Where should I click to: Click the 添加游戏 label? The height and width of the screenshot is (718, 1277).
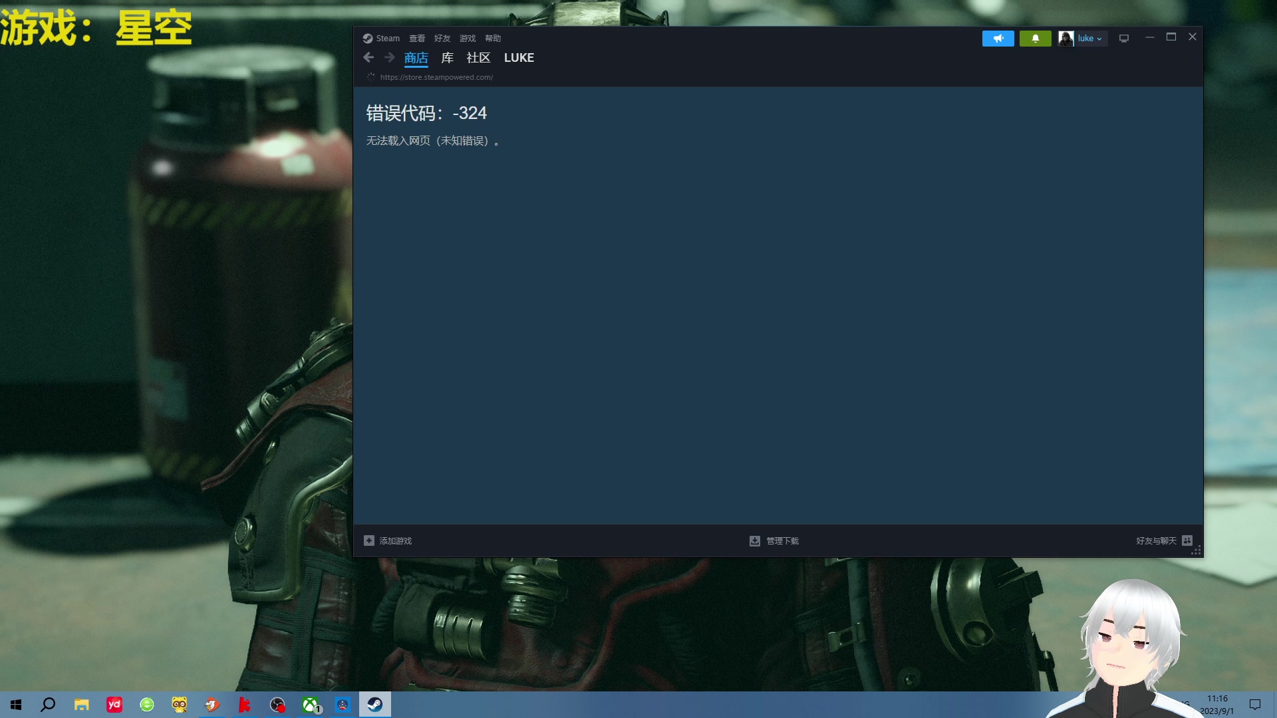click(x=396, y=541)
